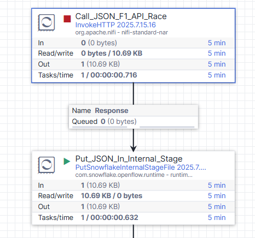Select the Response connection name label
The width and height of the screenshot is (255, 238).
point(112,111)
